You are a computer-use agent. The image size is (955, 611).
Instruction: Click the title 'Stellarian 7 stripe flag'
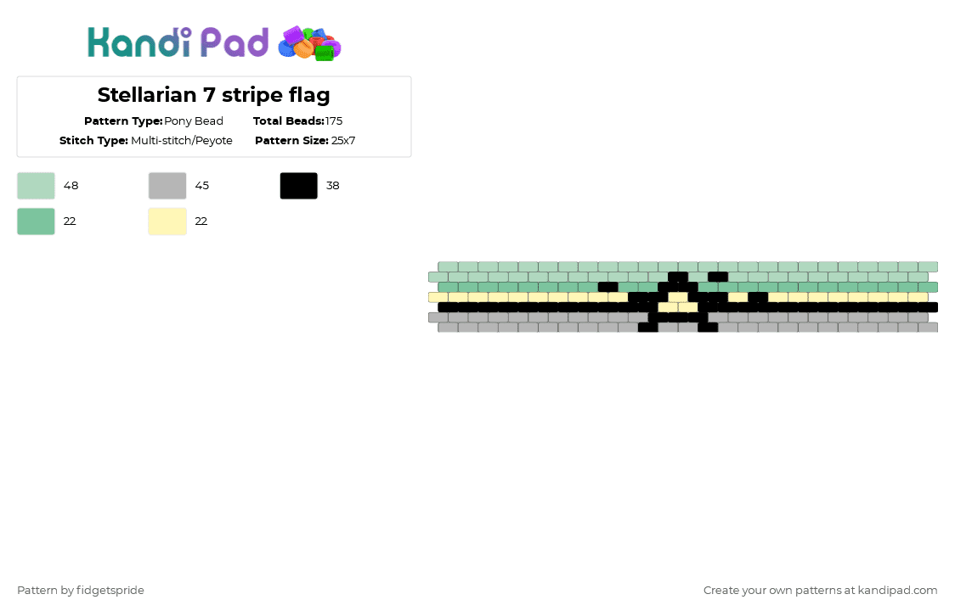click(x=214, y=95)
